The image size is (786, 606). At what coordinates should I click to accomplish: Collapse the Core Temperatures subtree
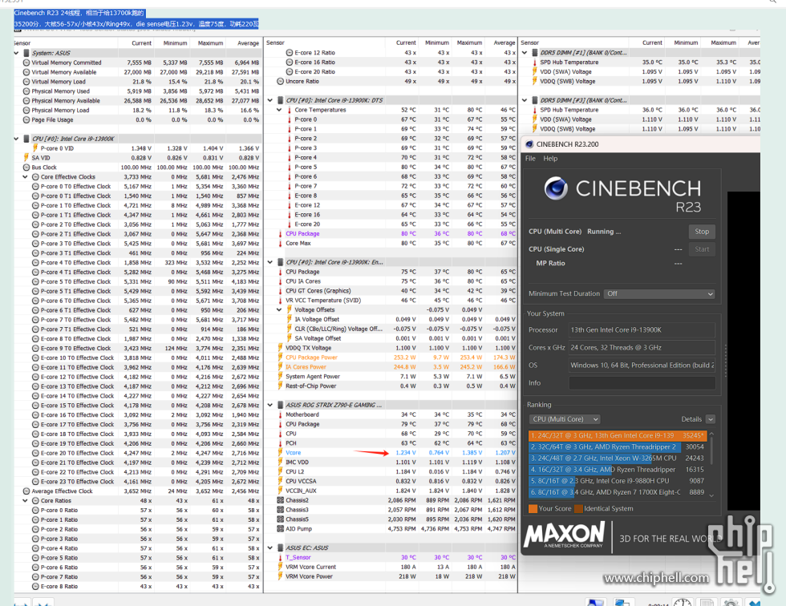279,110
